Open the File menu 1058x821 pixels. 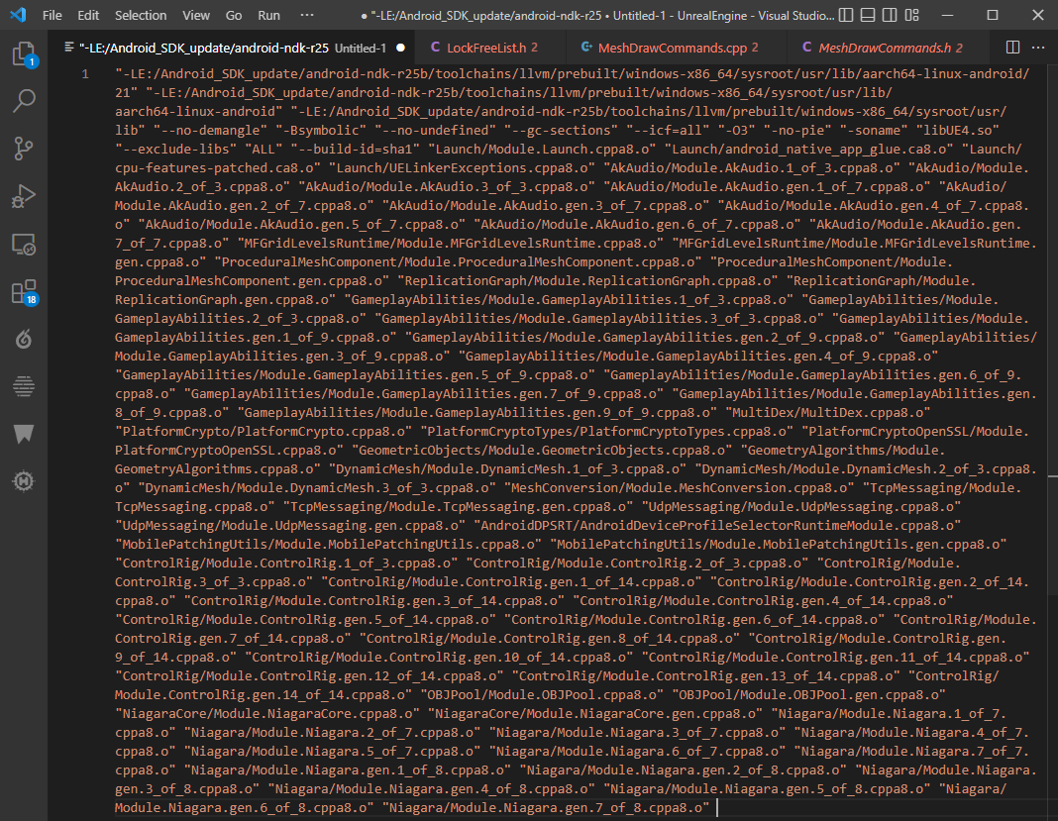[52, 15]
